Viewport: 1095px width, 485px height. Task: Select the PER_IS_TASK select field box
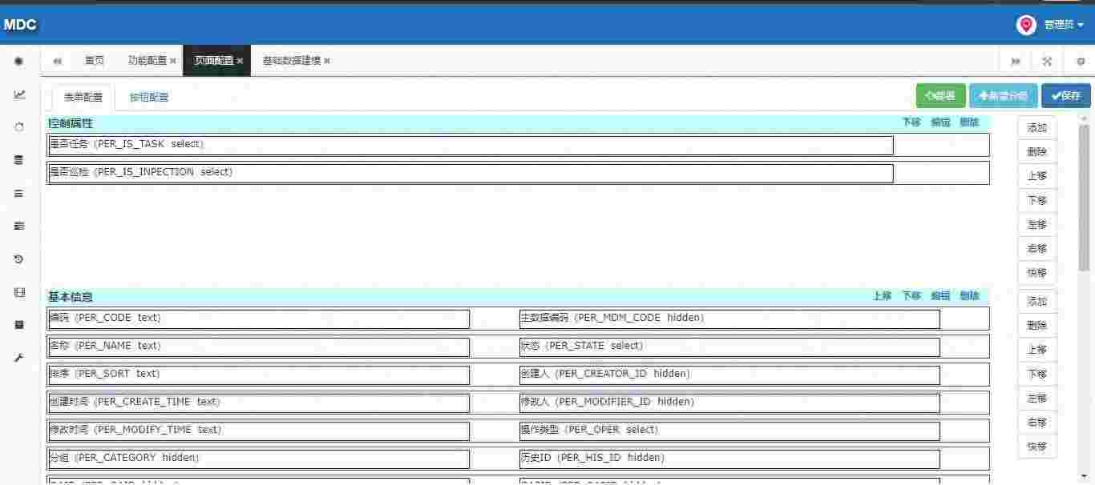471,145
